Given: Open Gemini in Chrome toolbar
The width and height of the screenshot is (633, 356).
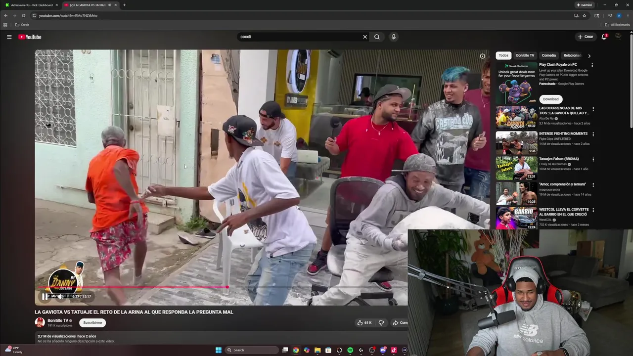Looking at the screenshot, I should pyautogui.click(x=584, y=5).
